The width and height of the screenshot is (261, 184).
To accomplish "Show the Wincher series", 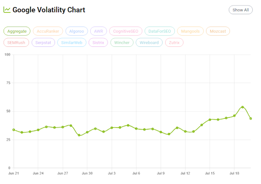I will (122, 42).
